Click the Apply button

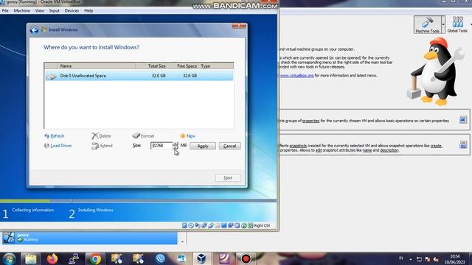click(203, 146)
